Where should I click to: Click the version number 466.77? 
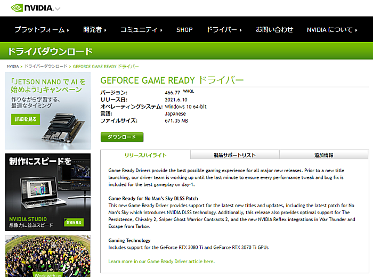tap(172, 93)
